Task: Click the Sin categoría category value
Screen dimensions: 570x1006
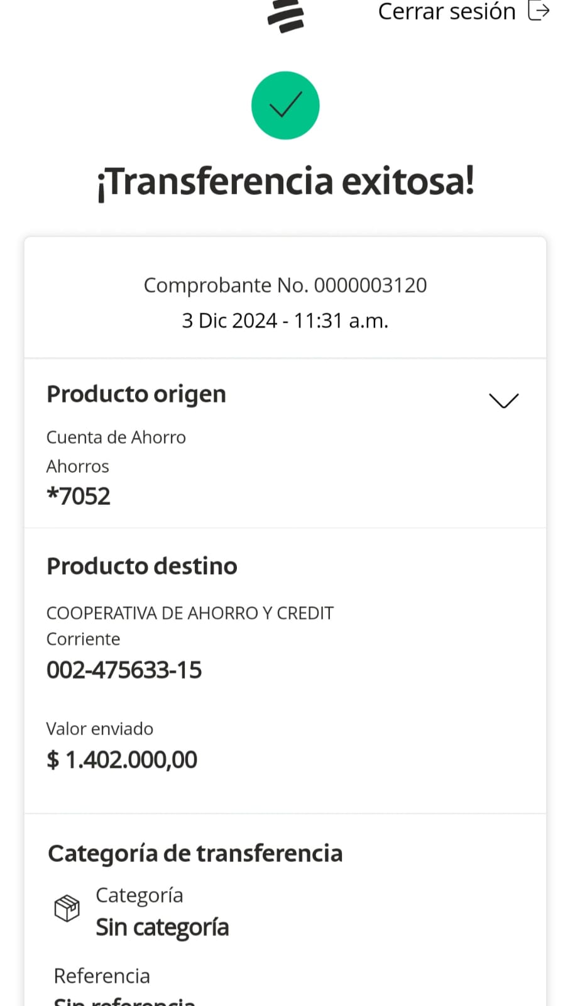Action: pos(162,927)
